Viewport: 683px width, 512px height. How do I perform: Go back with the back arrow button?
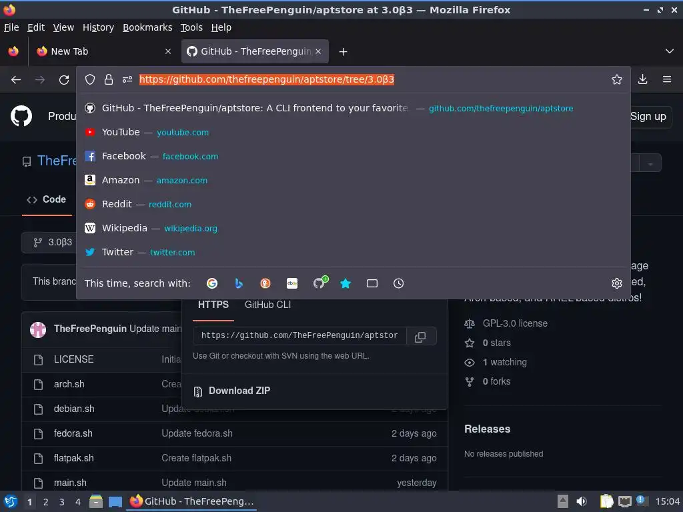[16, 80]
